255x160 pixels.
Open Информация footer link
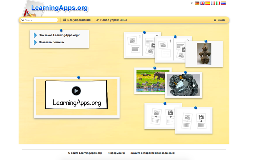(x=116, y=153)
